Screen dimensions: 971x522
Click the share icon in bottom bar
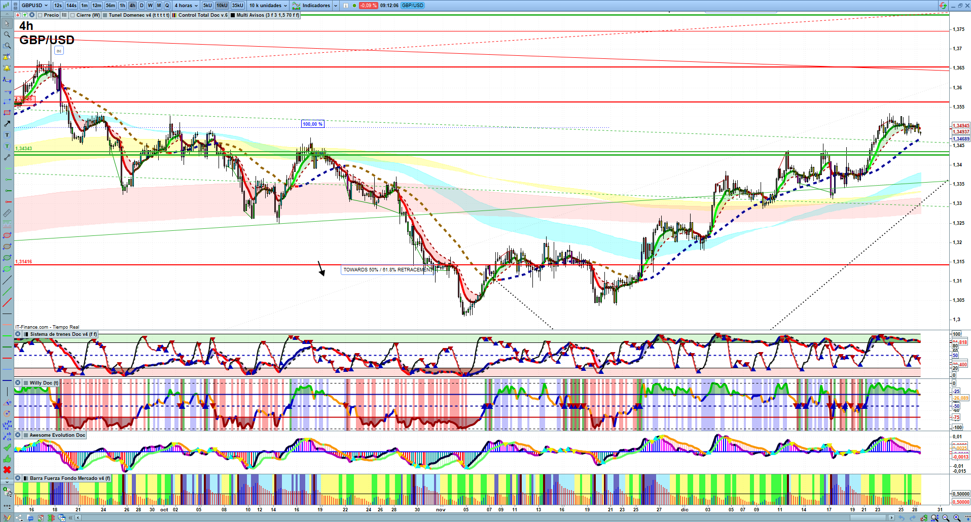[19, 518]
